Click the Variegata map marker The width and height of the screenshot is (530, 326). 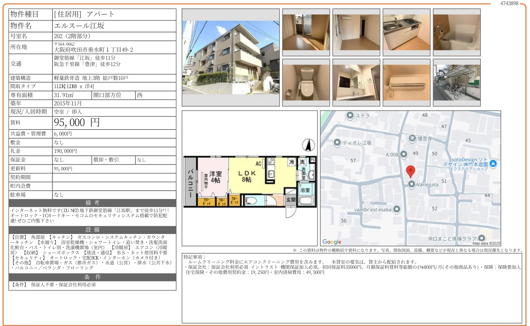[x=412, y=184]
